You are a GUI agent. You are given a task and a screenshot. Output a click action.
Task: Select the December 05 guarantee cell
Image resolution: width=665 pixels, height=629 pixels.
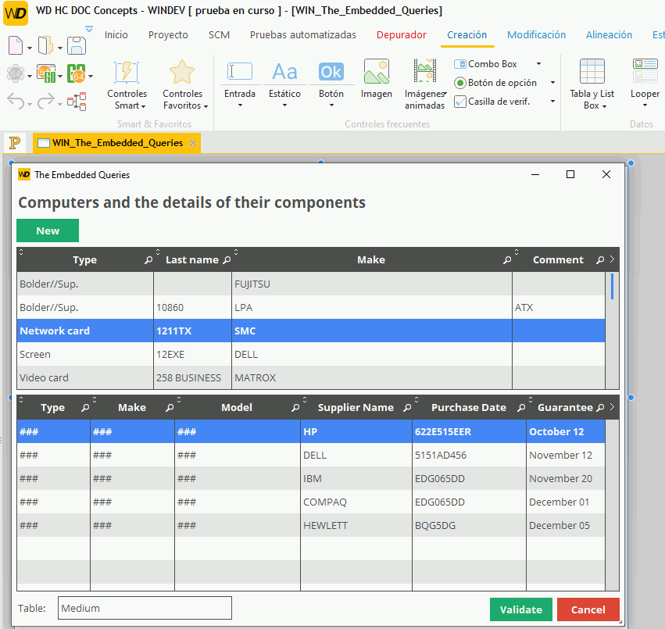coord(566,525)
